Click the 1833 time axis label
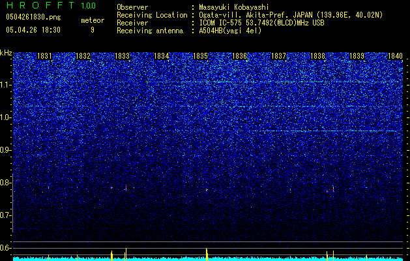 [x=122, y=56]
